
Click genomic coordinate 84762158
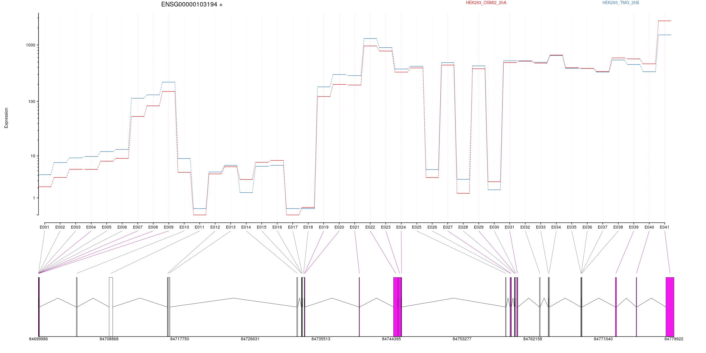pyautogui.click(x=533, y=339)
